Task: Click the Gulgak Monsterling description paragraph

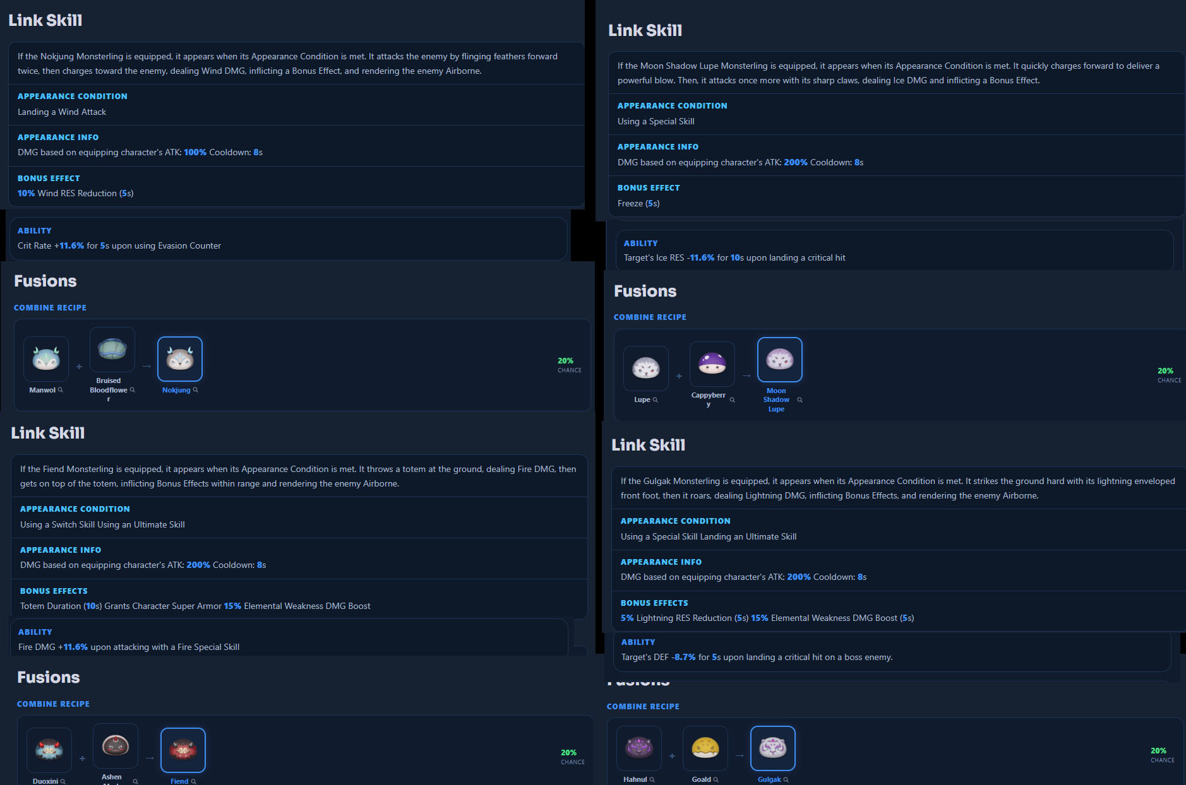Action: point(898,488)
